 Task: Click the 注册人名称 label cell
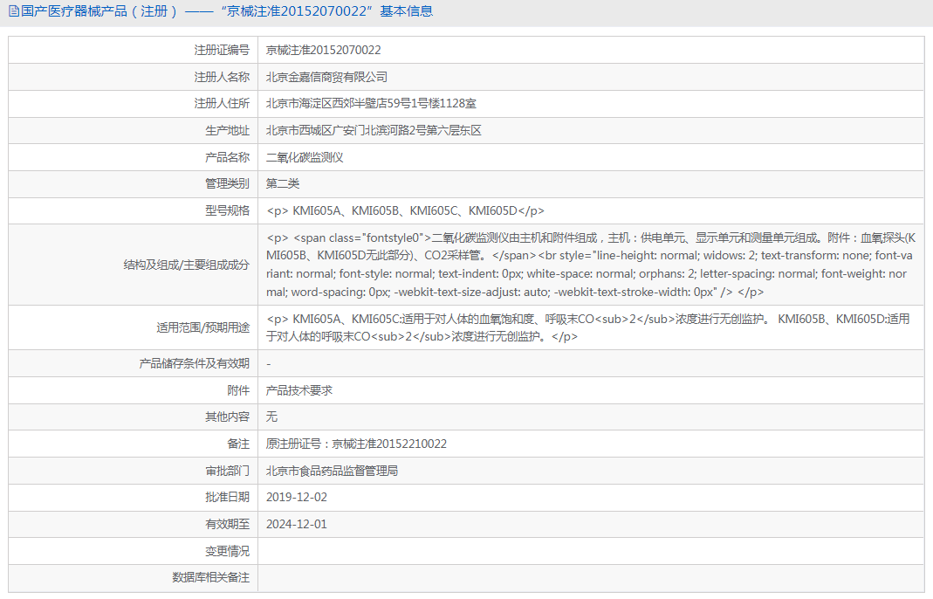pos(134,77)
